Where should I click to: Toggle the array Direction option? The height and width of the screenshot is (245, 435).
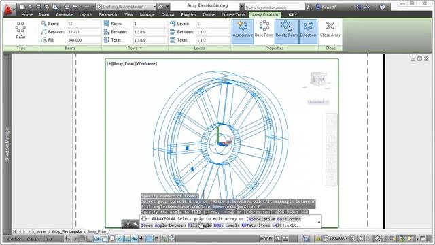[308, 31]
